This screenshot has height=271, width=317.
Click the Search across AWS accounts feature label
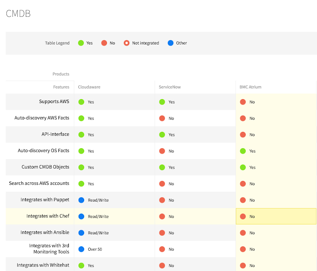pyautogui.click(x=39, y=184)
